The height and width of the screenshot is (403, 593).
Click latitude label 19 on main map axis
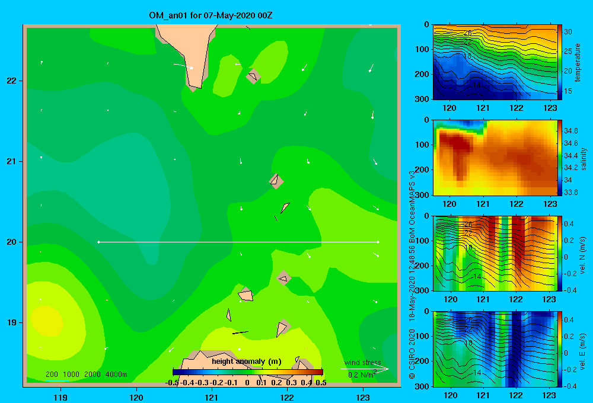point(12,322)
